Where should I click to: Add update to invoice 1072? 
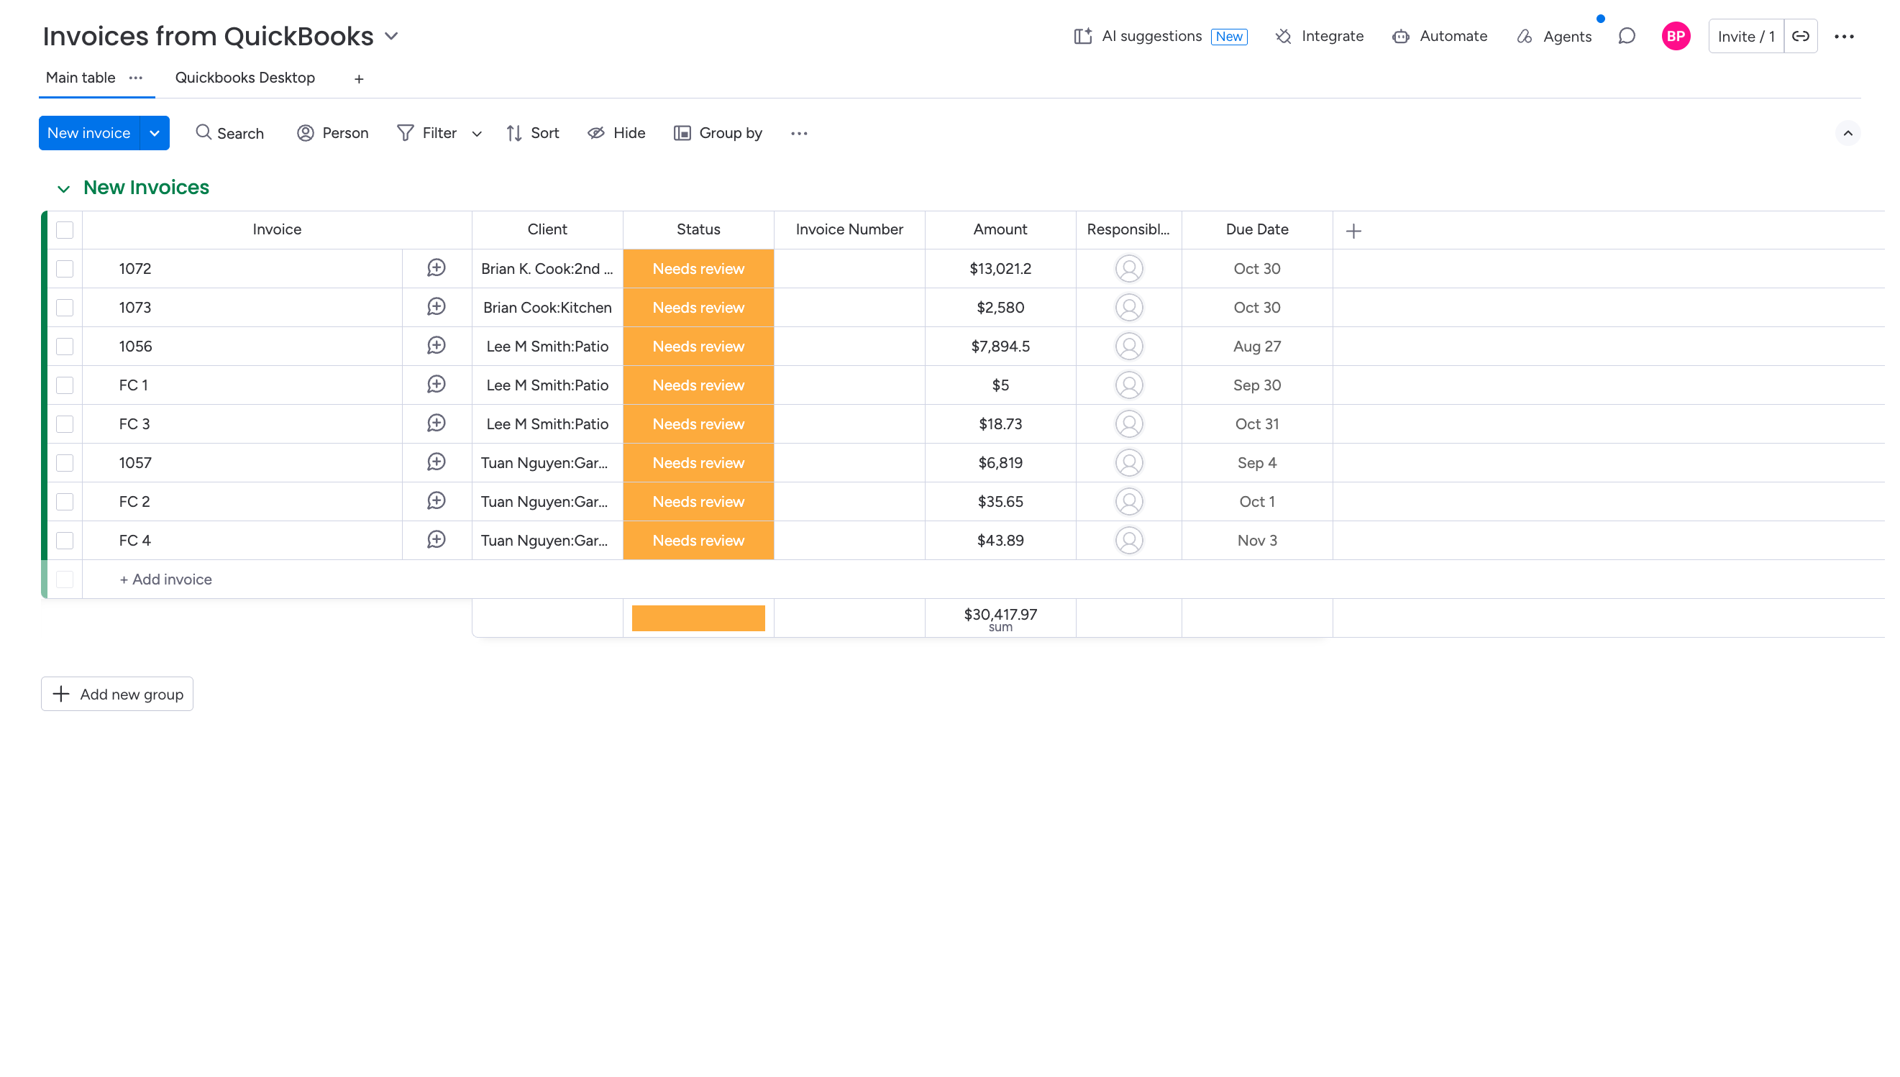[x=437, y=267]
